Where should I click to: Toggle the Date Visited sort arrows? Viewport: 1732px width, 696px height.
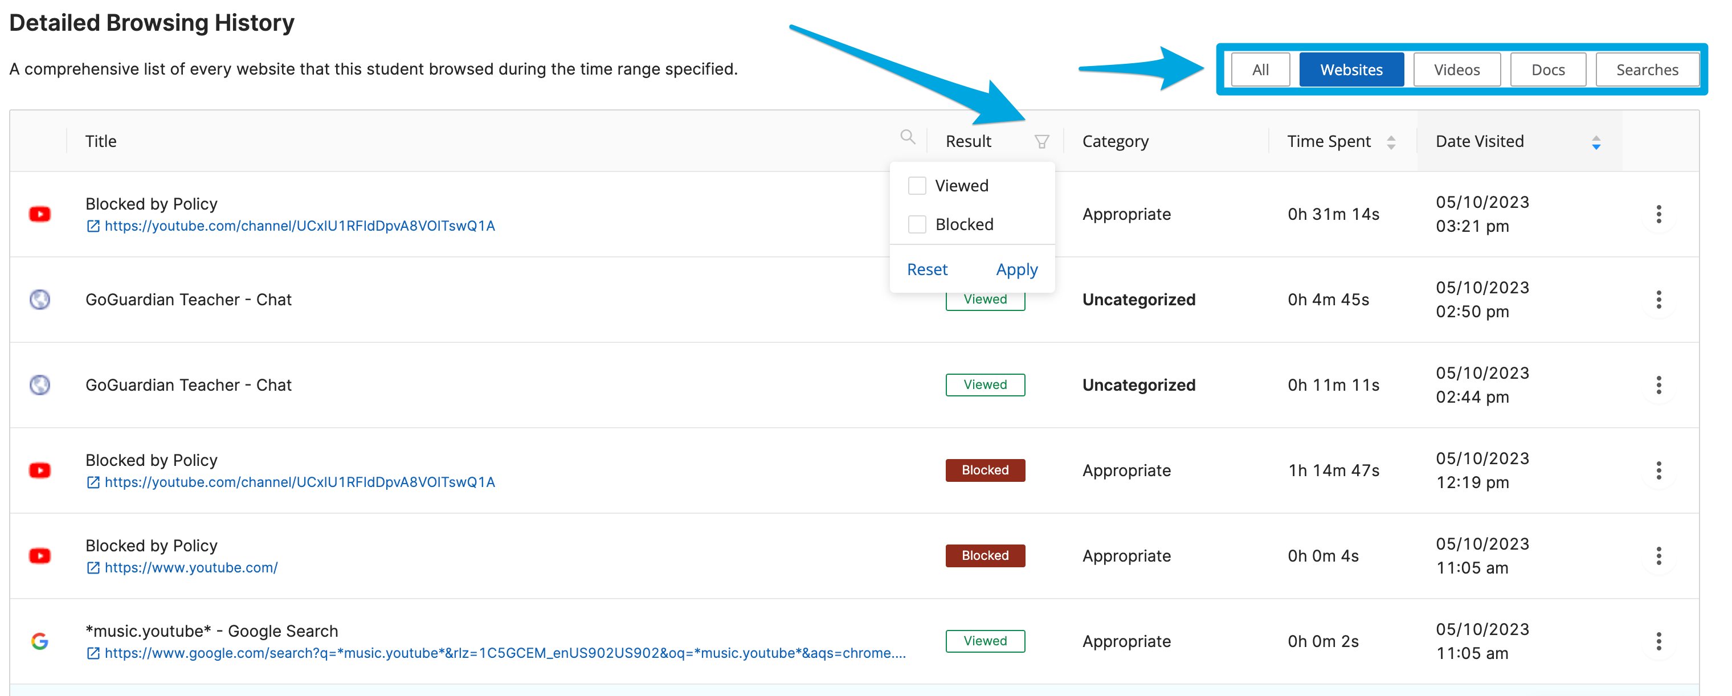1595,142
